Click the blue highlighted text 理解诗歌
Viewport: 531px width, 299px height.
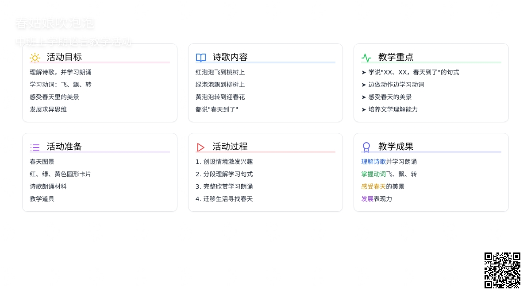pos(373,162)
